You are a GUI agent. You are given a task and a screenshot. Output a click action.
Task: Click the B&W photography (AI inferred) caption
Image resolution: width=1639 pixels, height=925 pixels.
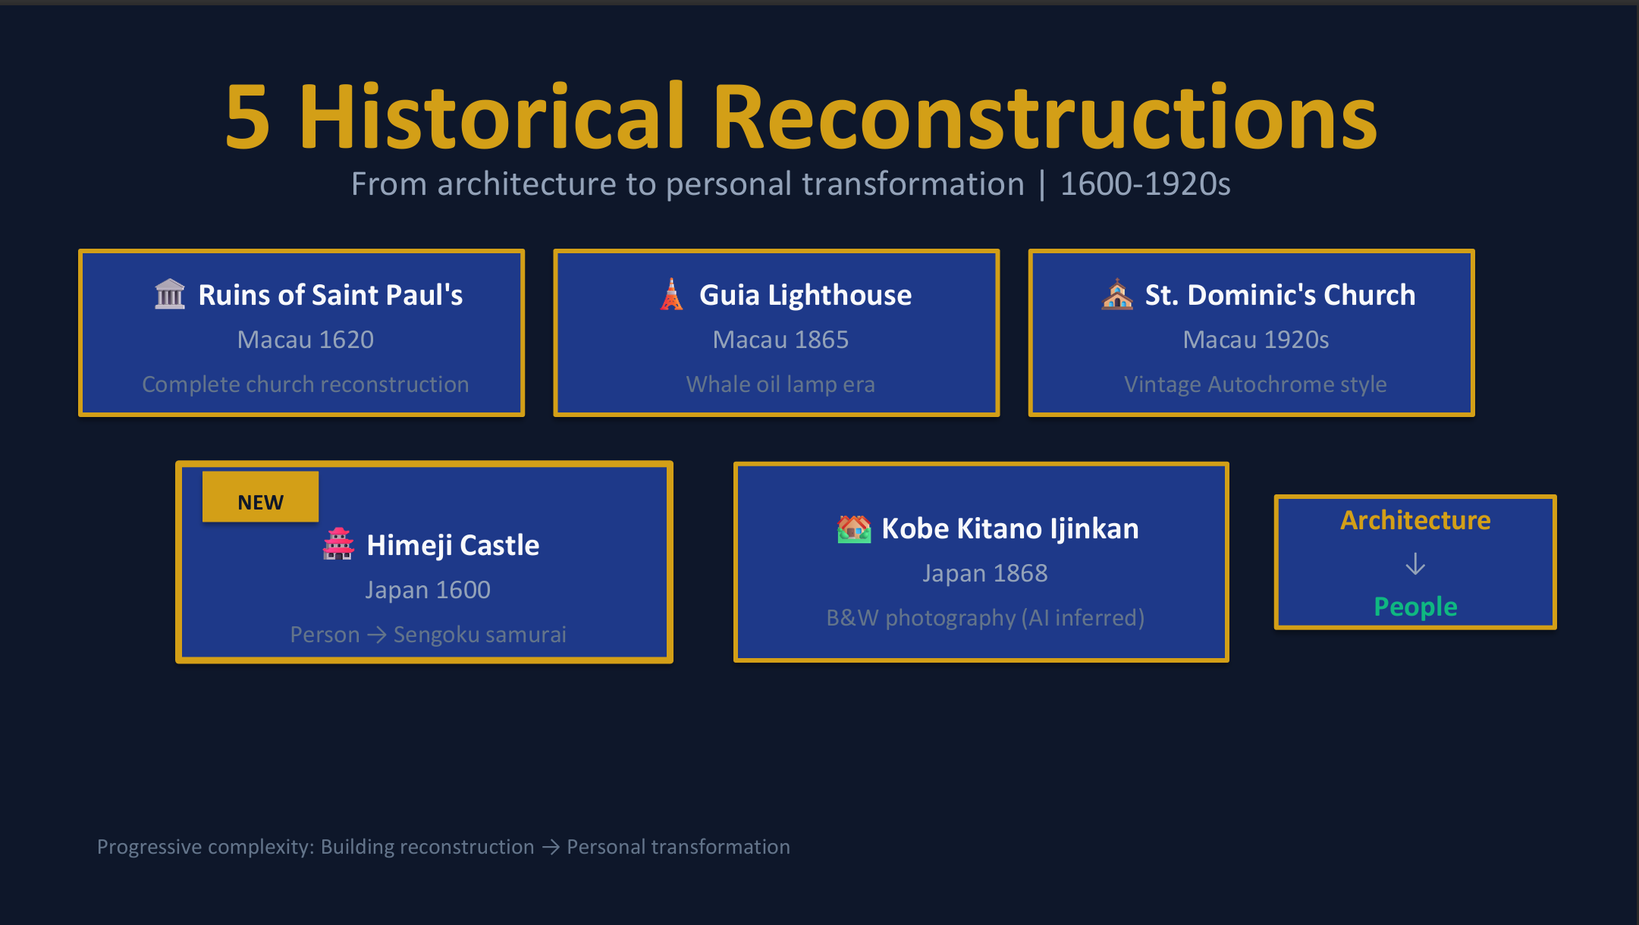pyautogui.click(x=985, y=618)
